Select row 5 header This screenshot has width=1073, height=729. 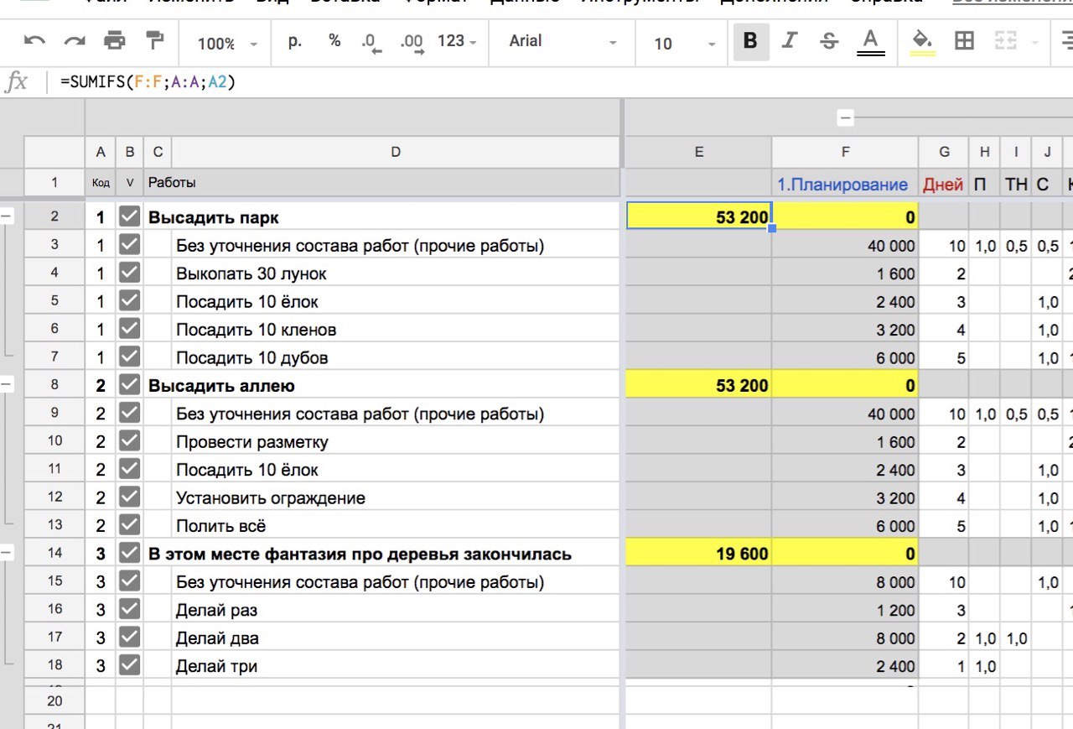click(54, 301)
